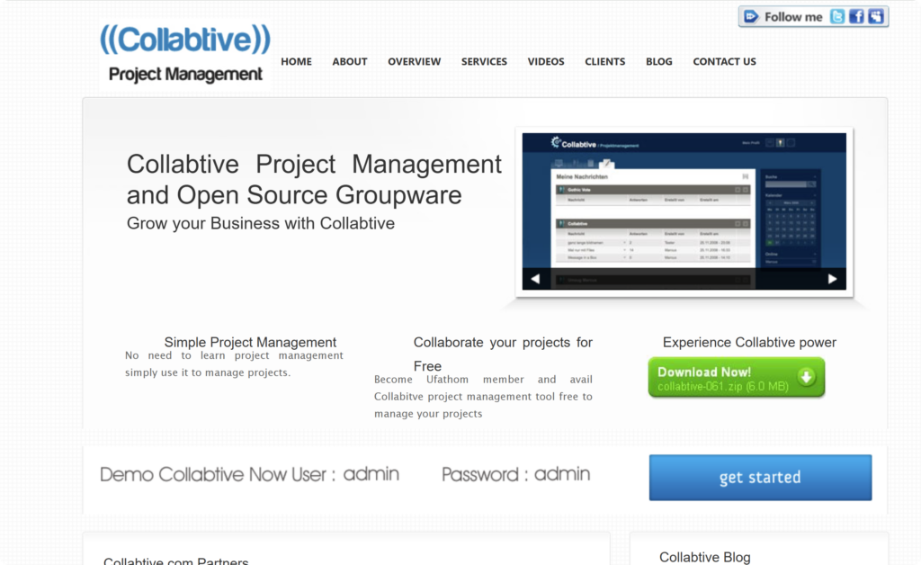Show previous slide with left arrow
921x565 pixels.
click(x=536, y=279)
